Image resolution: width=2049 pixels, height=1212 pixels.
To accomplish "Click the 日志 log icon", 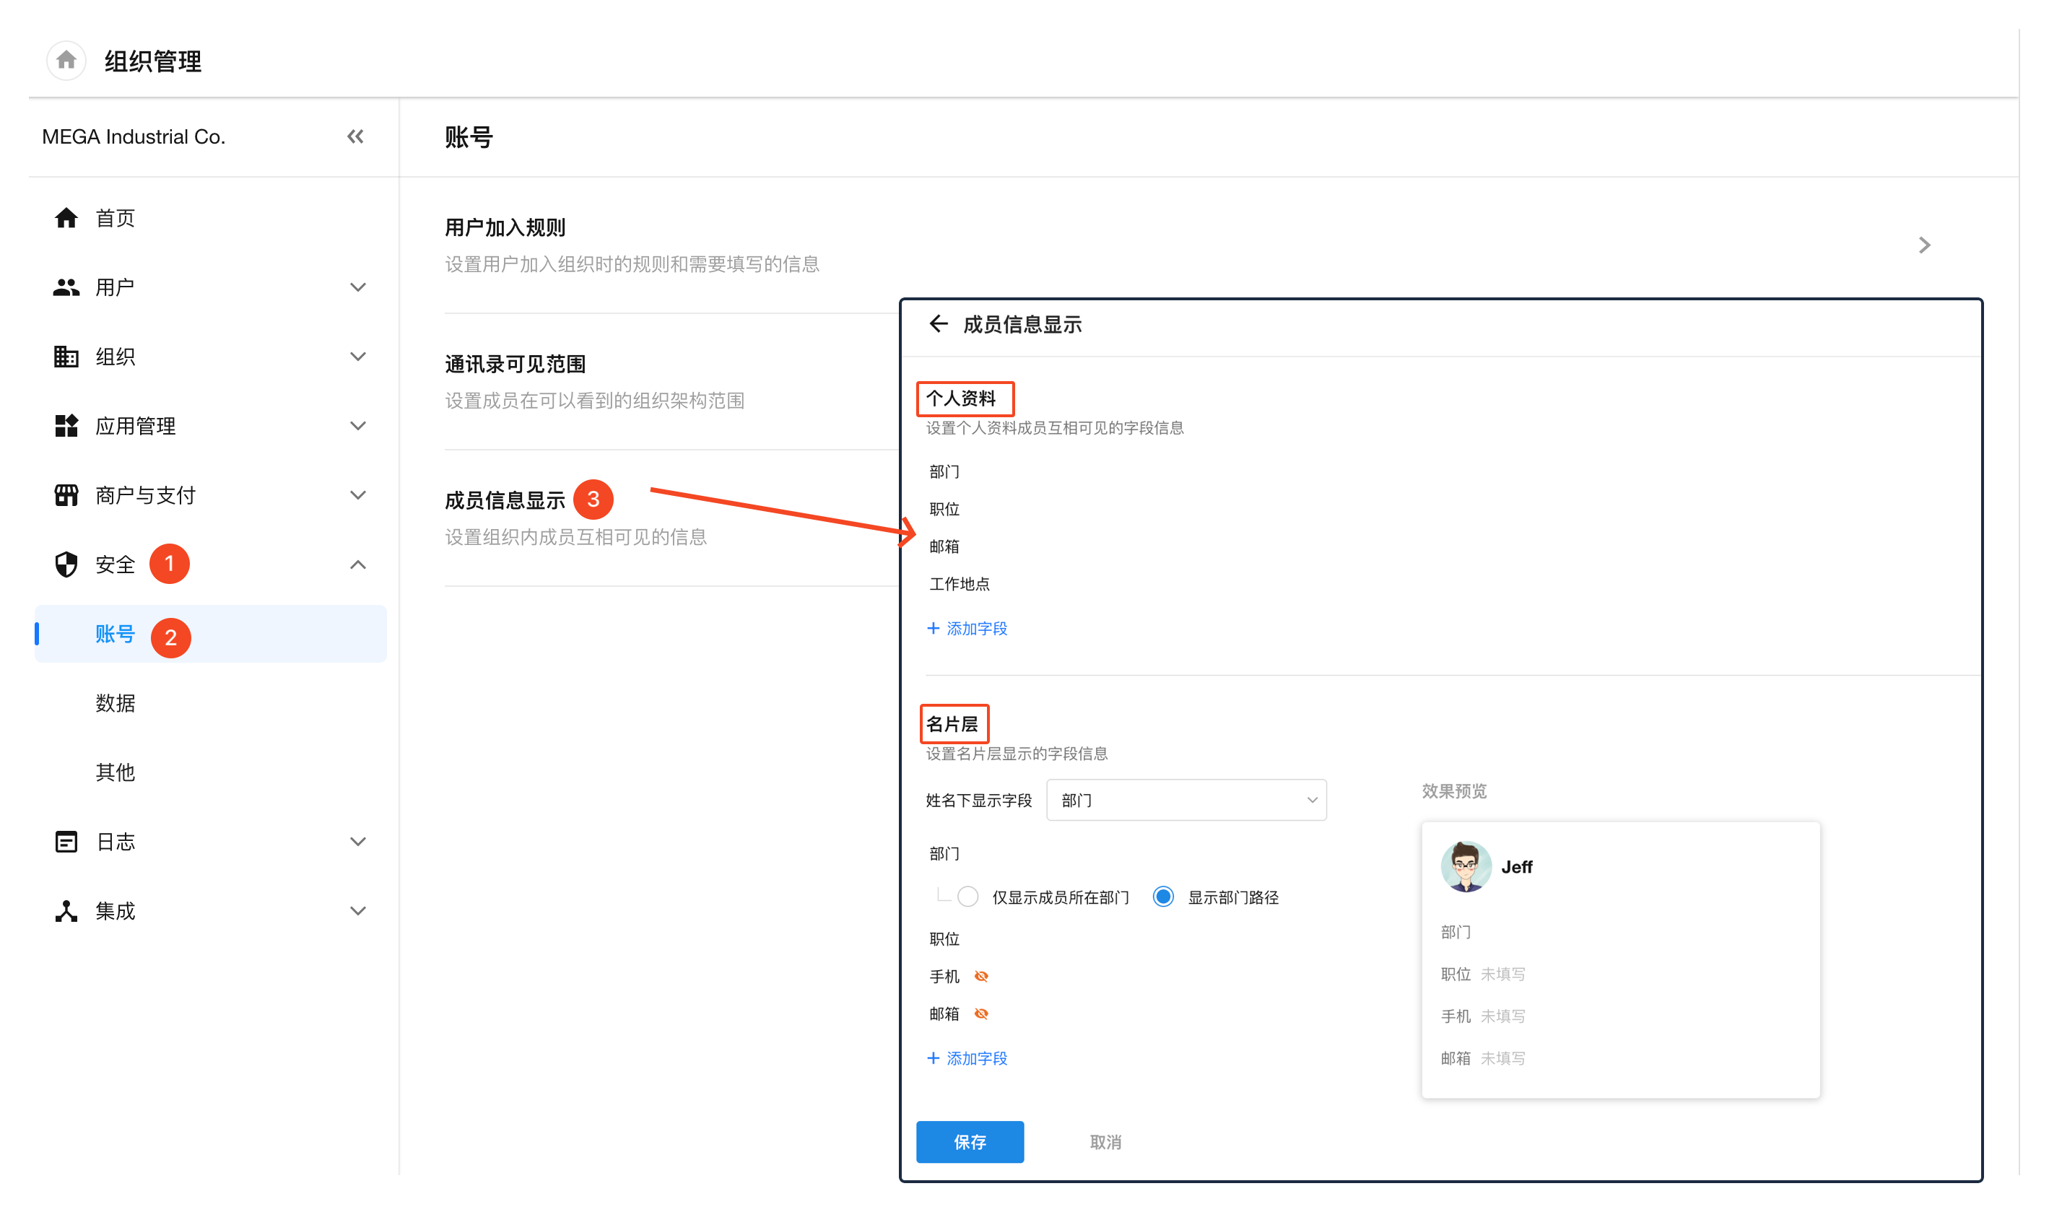I will click(66, 841).
